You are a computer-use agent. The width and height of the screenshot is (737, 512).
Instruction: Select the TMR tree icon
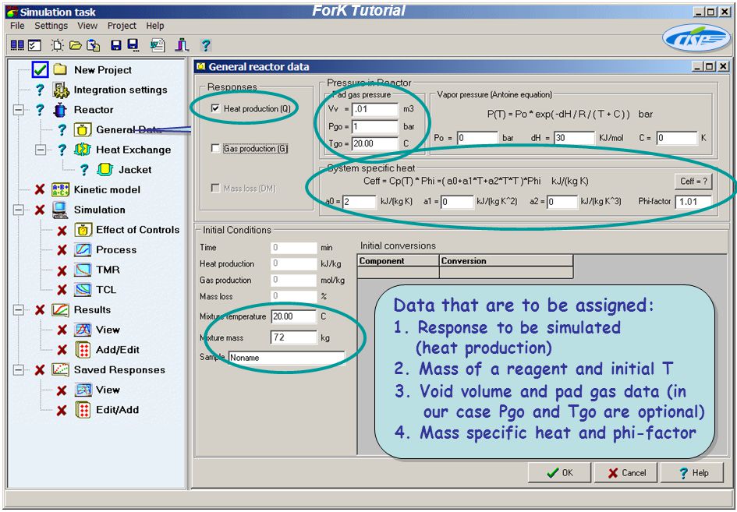[x=83, y=270]
